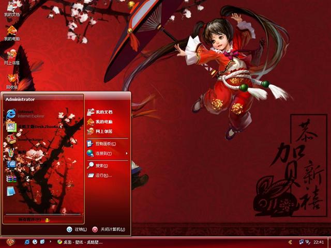The width and height of the screenshot is (331, 248).
Task: Expand quick launch overflow arrow
Action: (x=50, y=241)
